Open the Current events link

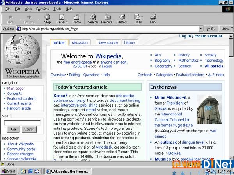[19, 103]
